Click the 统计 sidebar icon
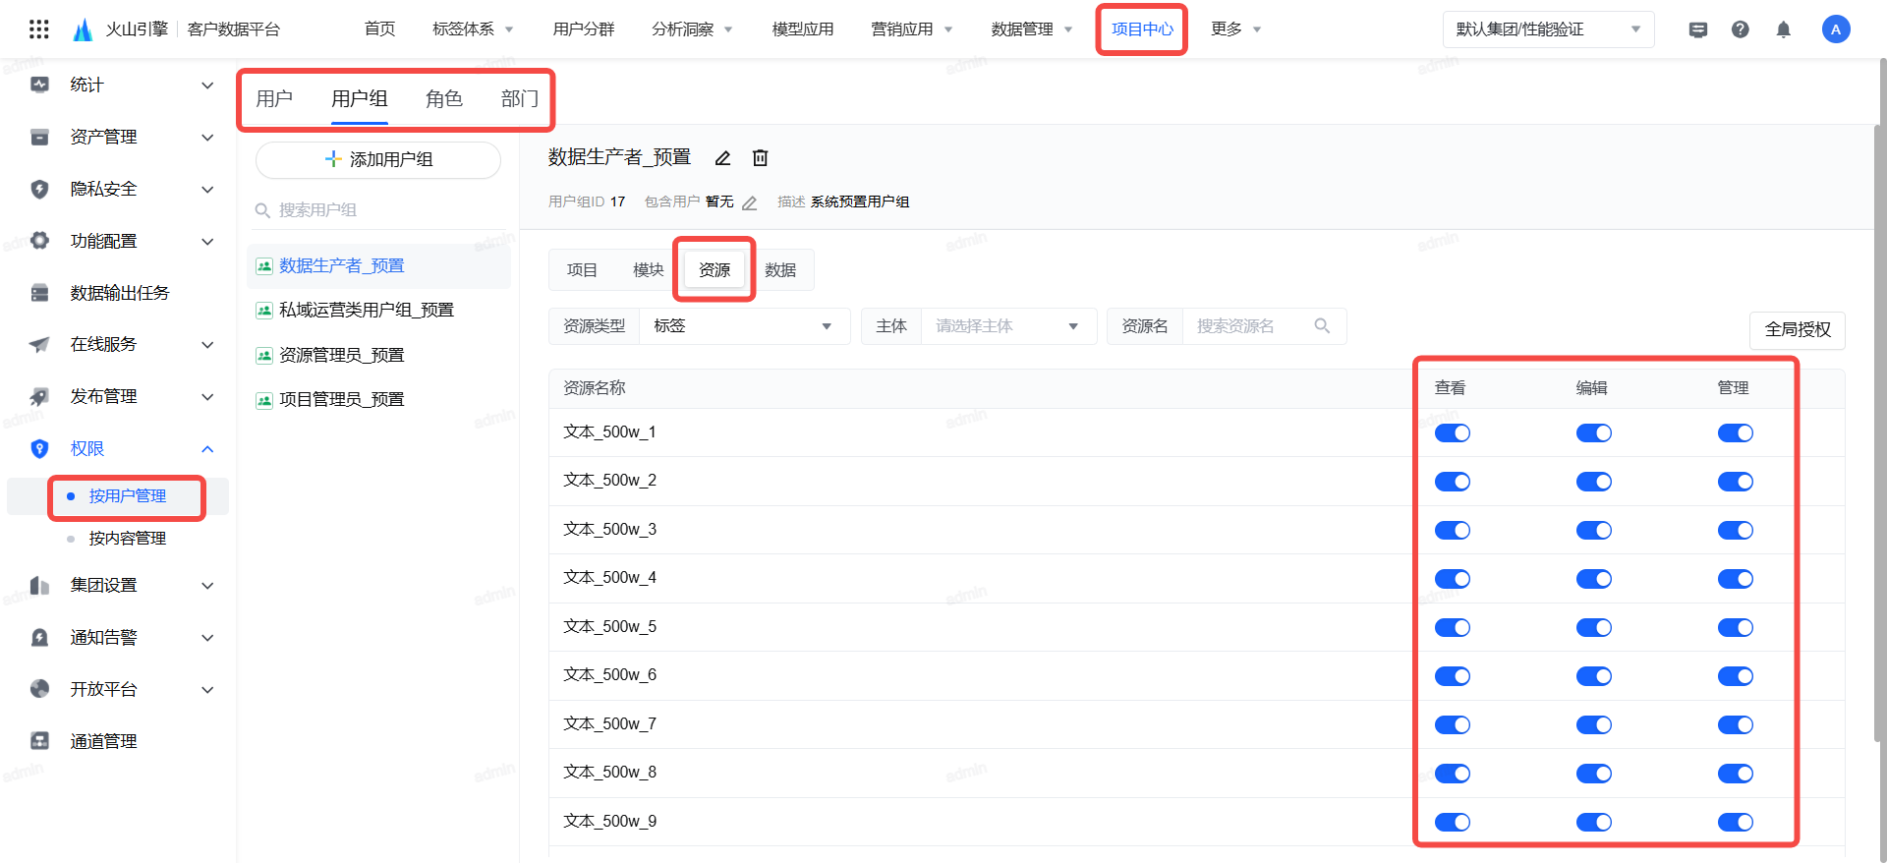Viewport: 1887px width, 863px height. (x=39, y=85)
